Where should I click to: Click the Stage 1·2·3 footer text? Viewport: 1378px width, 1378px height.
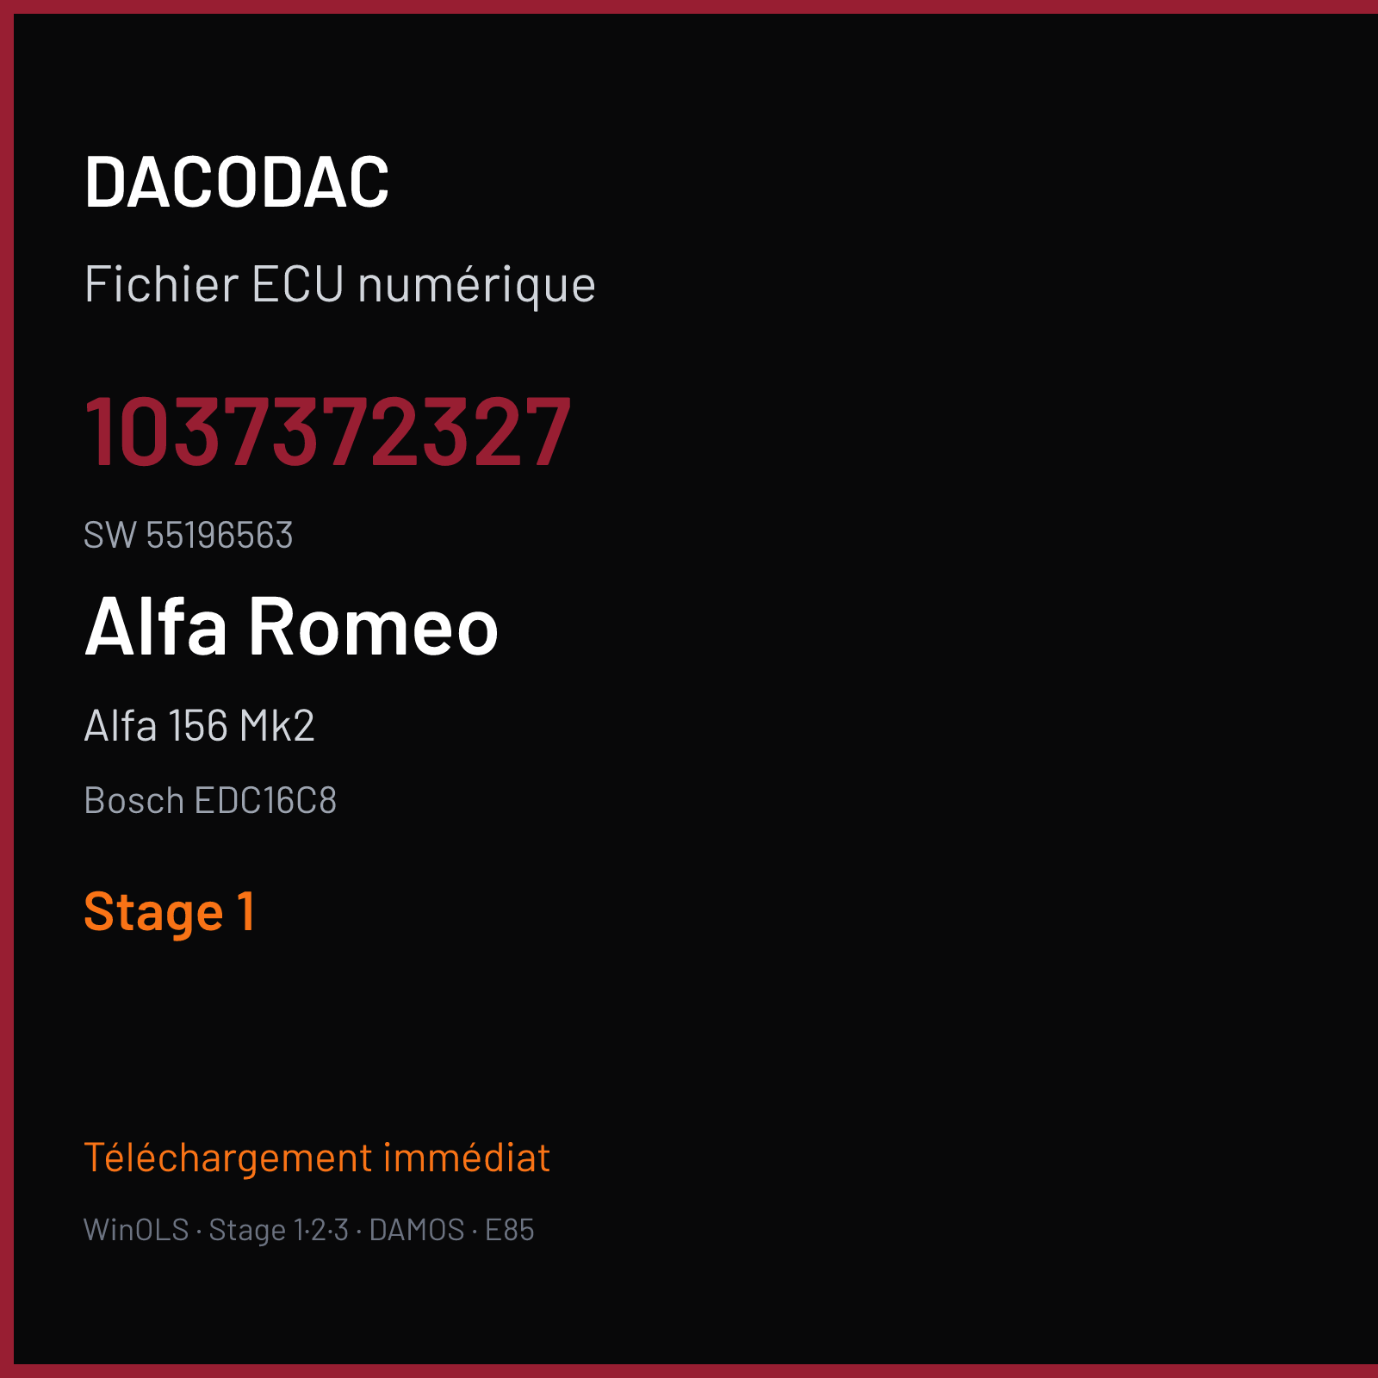tap(278, 1230)
